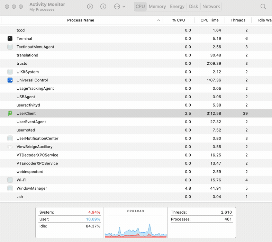
Task: Expand the More options dropdown chevron
Action: pyautogui.click(x=124, y=7)
